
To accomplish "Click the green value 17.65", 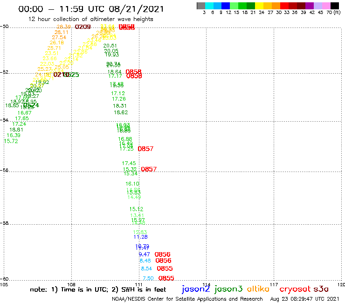I will 22,118.
